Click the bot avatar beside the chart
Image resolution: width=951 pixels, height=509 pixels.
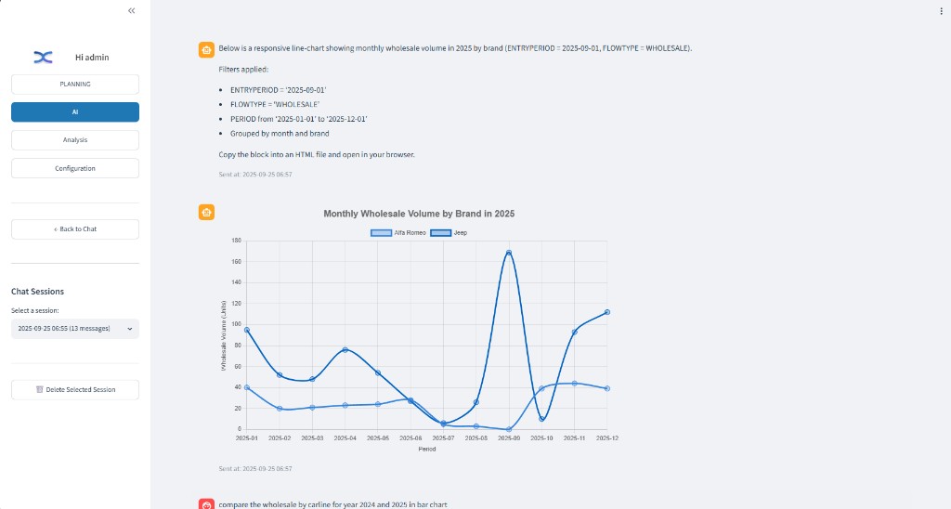tap(206, 213)
